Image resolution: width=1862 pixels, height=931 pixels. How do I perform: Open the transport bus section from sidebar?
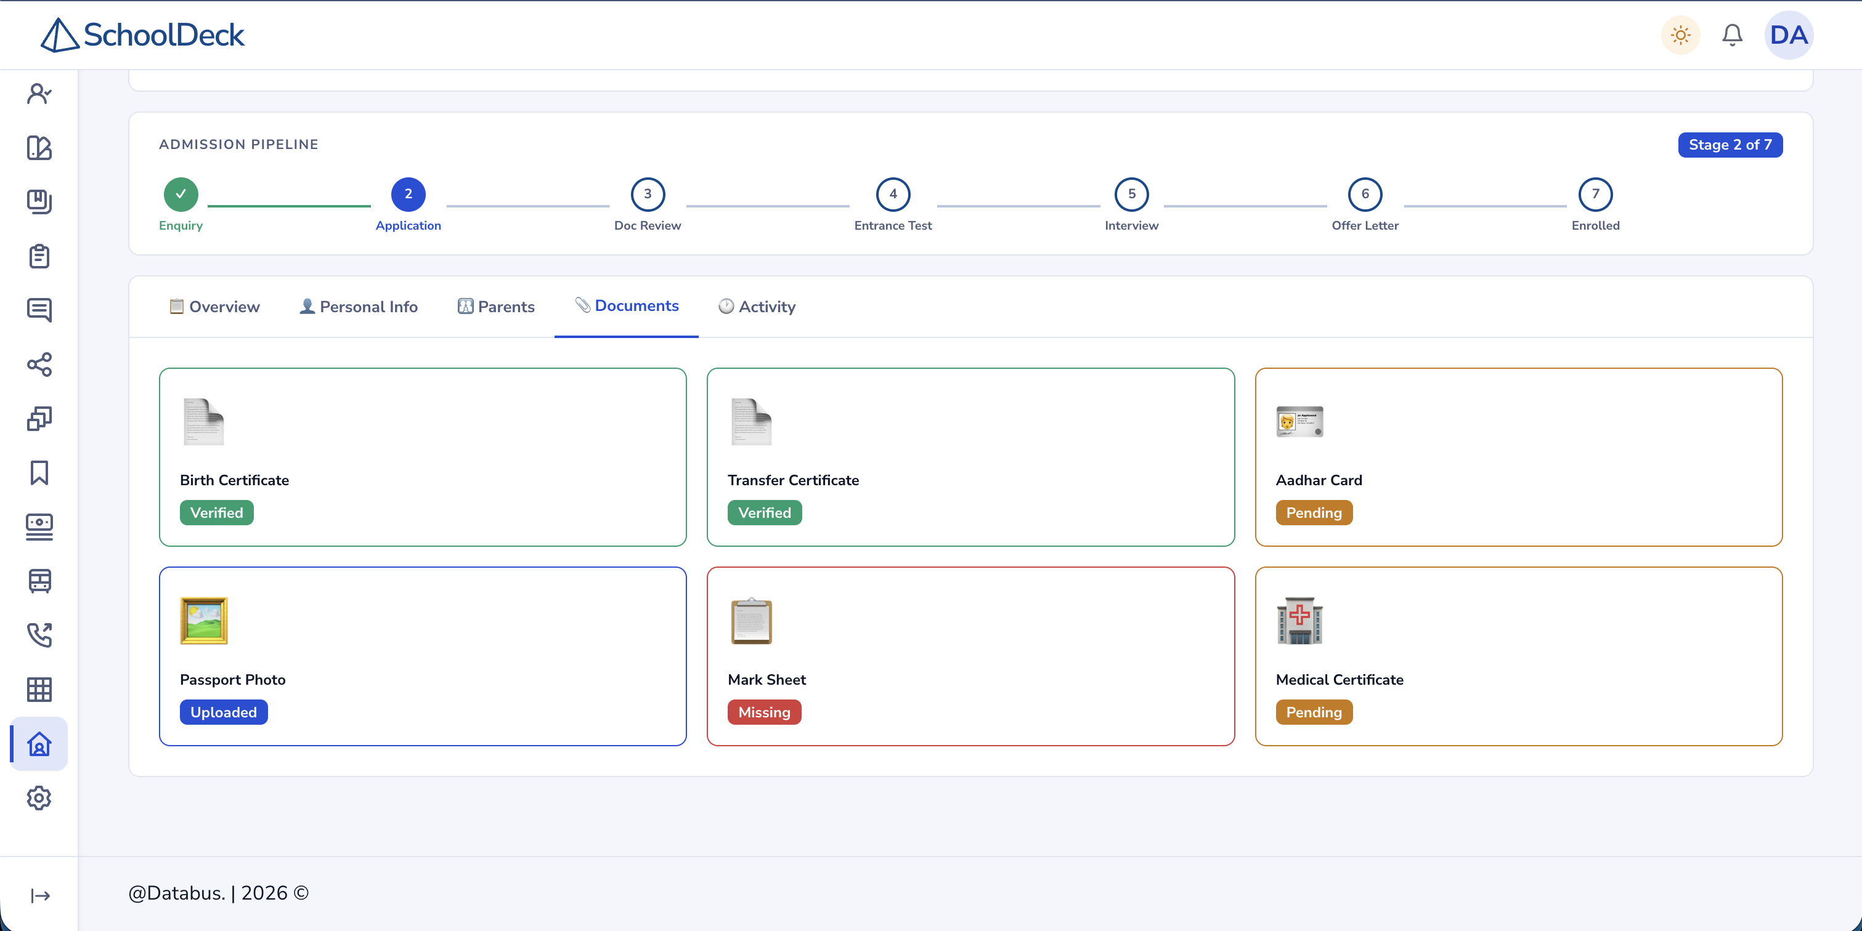(38, 581)
